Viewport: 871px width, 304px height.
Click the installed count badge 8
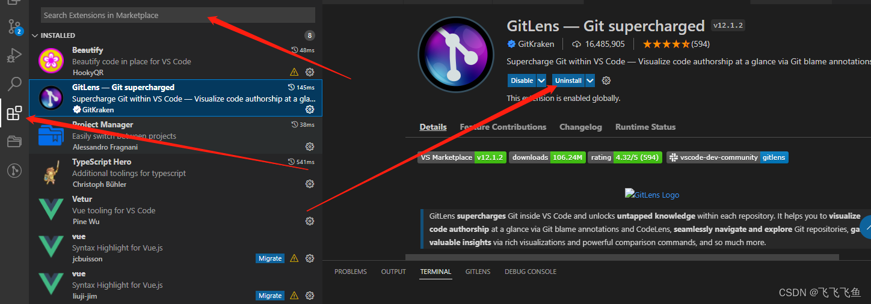pyautogui.click(x=310, y=35)
